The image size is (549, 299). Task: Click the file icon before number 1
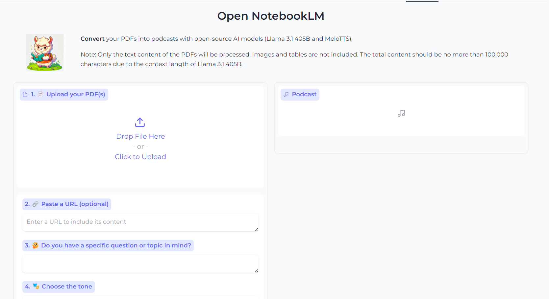tap(25, 95)
